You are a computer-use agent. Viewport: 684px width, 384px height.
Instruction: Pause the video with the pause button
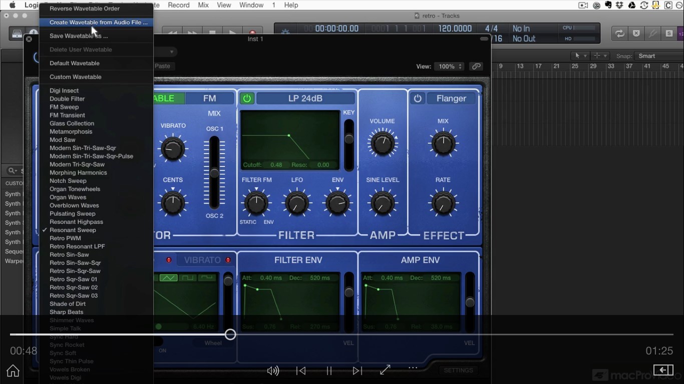(329, 370)
